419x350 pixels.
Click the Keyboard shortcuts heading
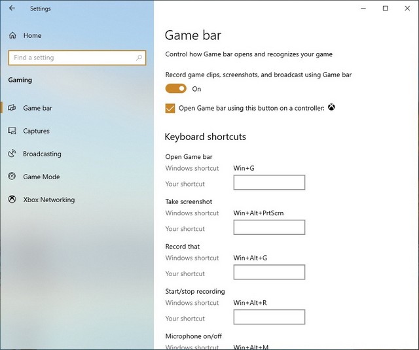pyautogui.click(x=205, y=137)
